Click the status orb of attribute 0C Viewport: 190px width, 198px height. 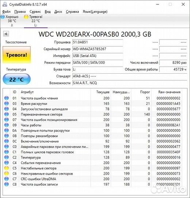click(x=7, y=141)
